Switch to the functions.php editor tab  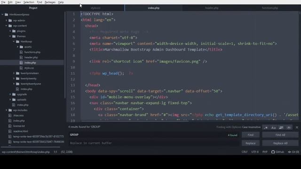pyautogui.click(x=270, y=8)
